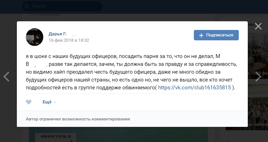Like the post with the heart icon
This screenshot has height=142, width=268.
coord(29,102)
